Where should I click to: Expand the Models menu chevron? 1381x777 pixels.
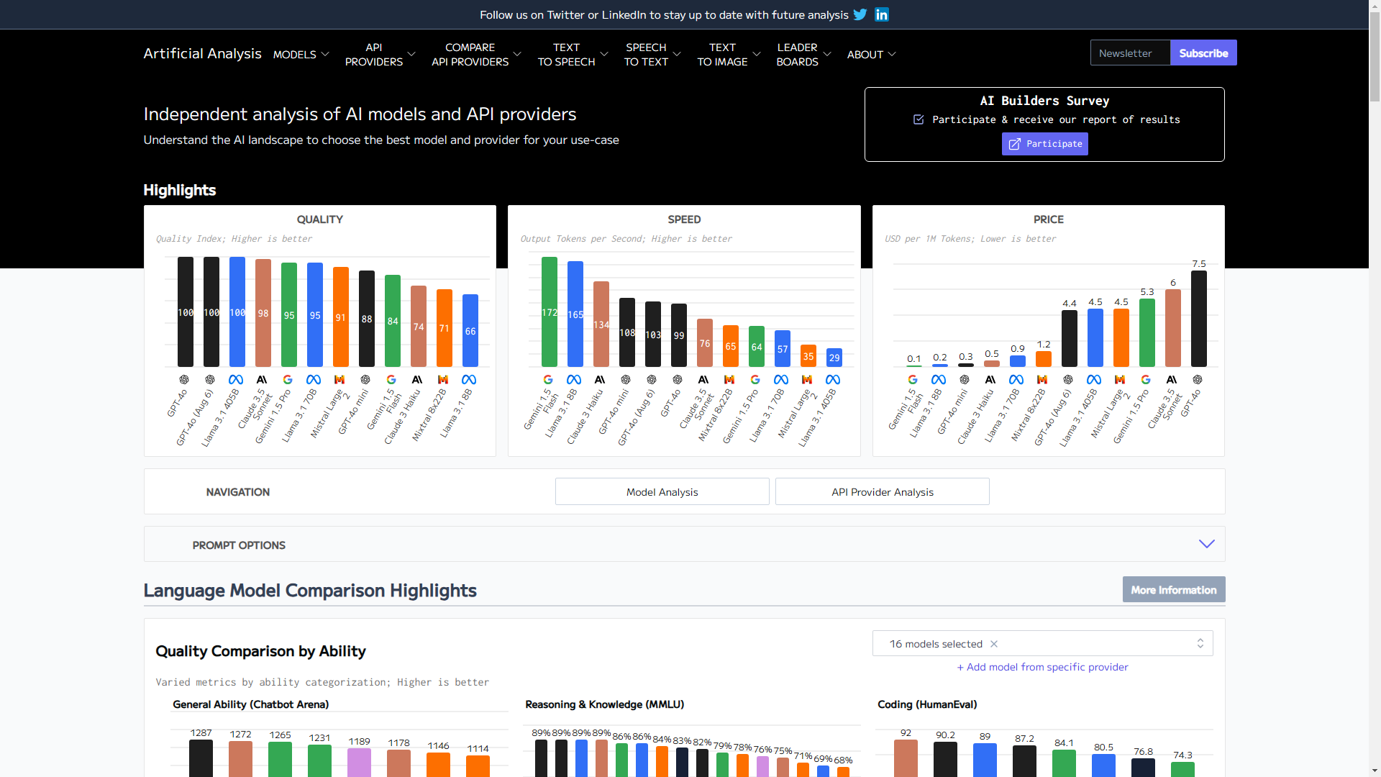(x=325, y=54)
